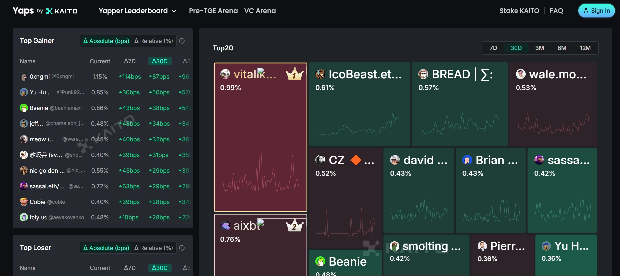
Task: Click david avatar in treemap
Action: [395, 160]
